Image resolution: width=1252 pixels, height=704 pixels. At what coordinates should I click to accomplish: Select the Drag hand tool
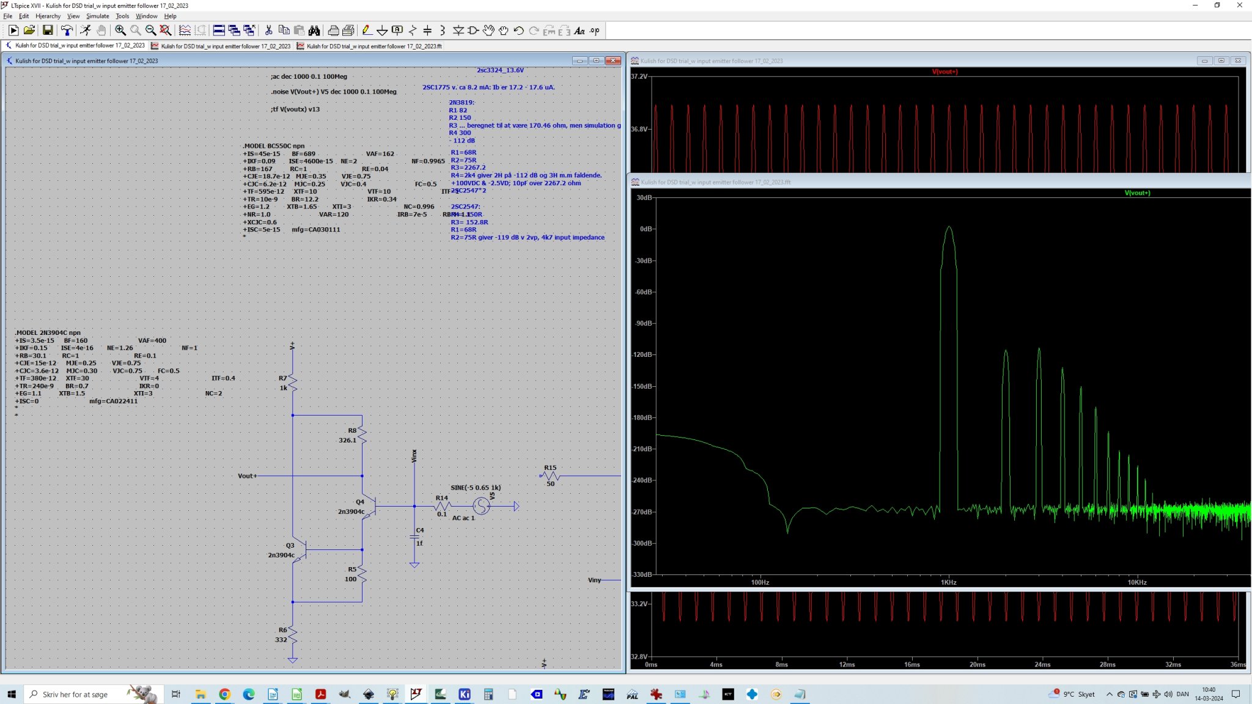coord(504,31)
